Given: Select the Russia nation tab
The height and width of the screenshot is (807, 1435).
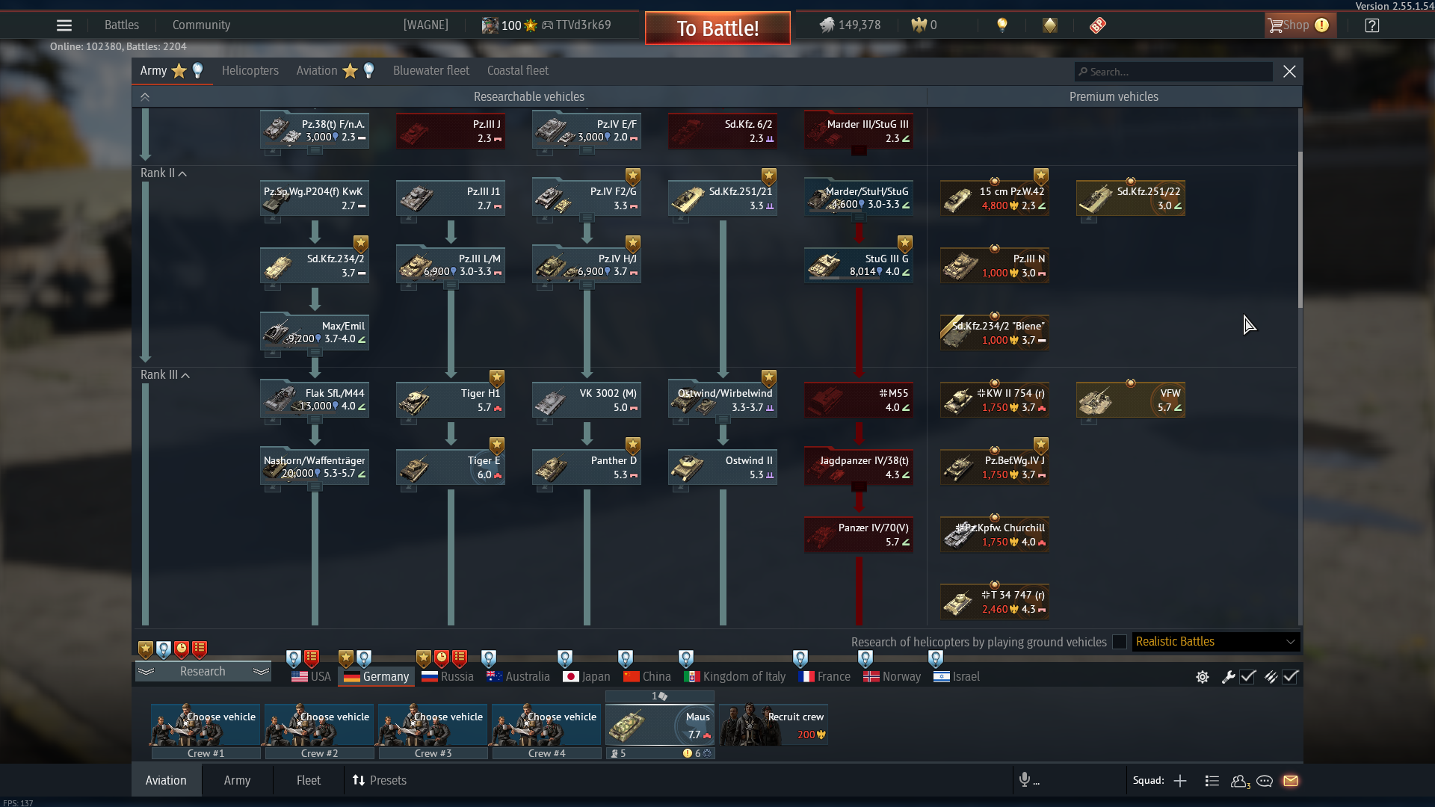Looking at the screenshot, I should tap(448, 677).
